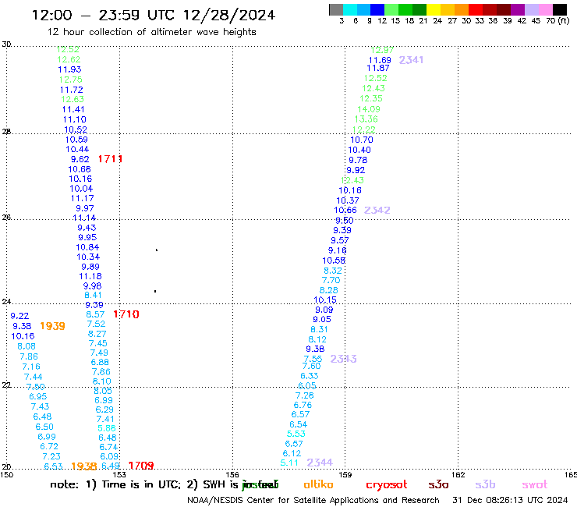Click the wave height value 8.08

(x=27, y=346)
